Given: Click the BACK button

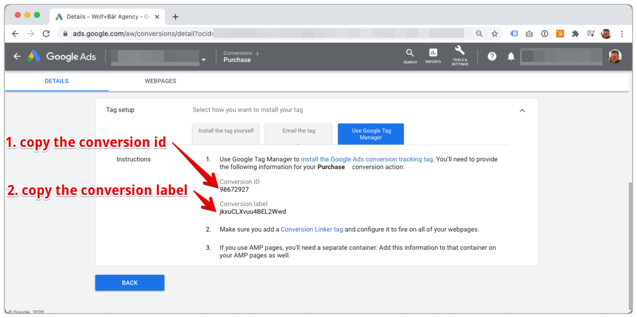Looking at the screenshot, I should coord(129,282).
